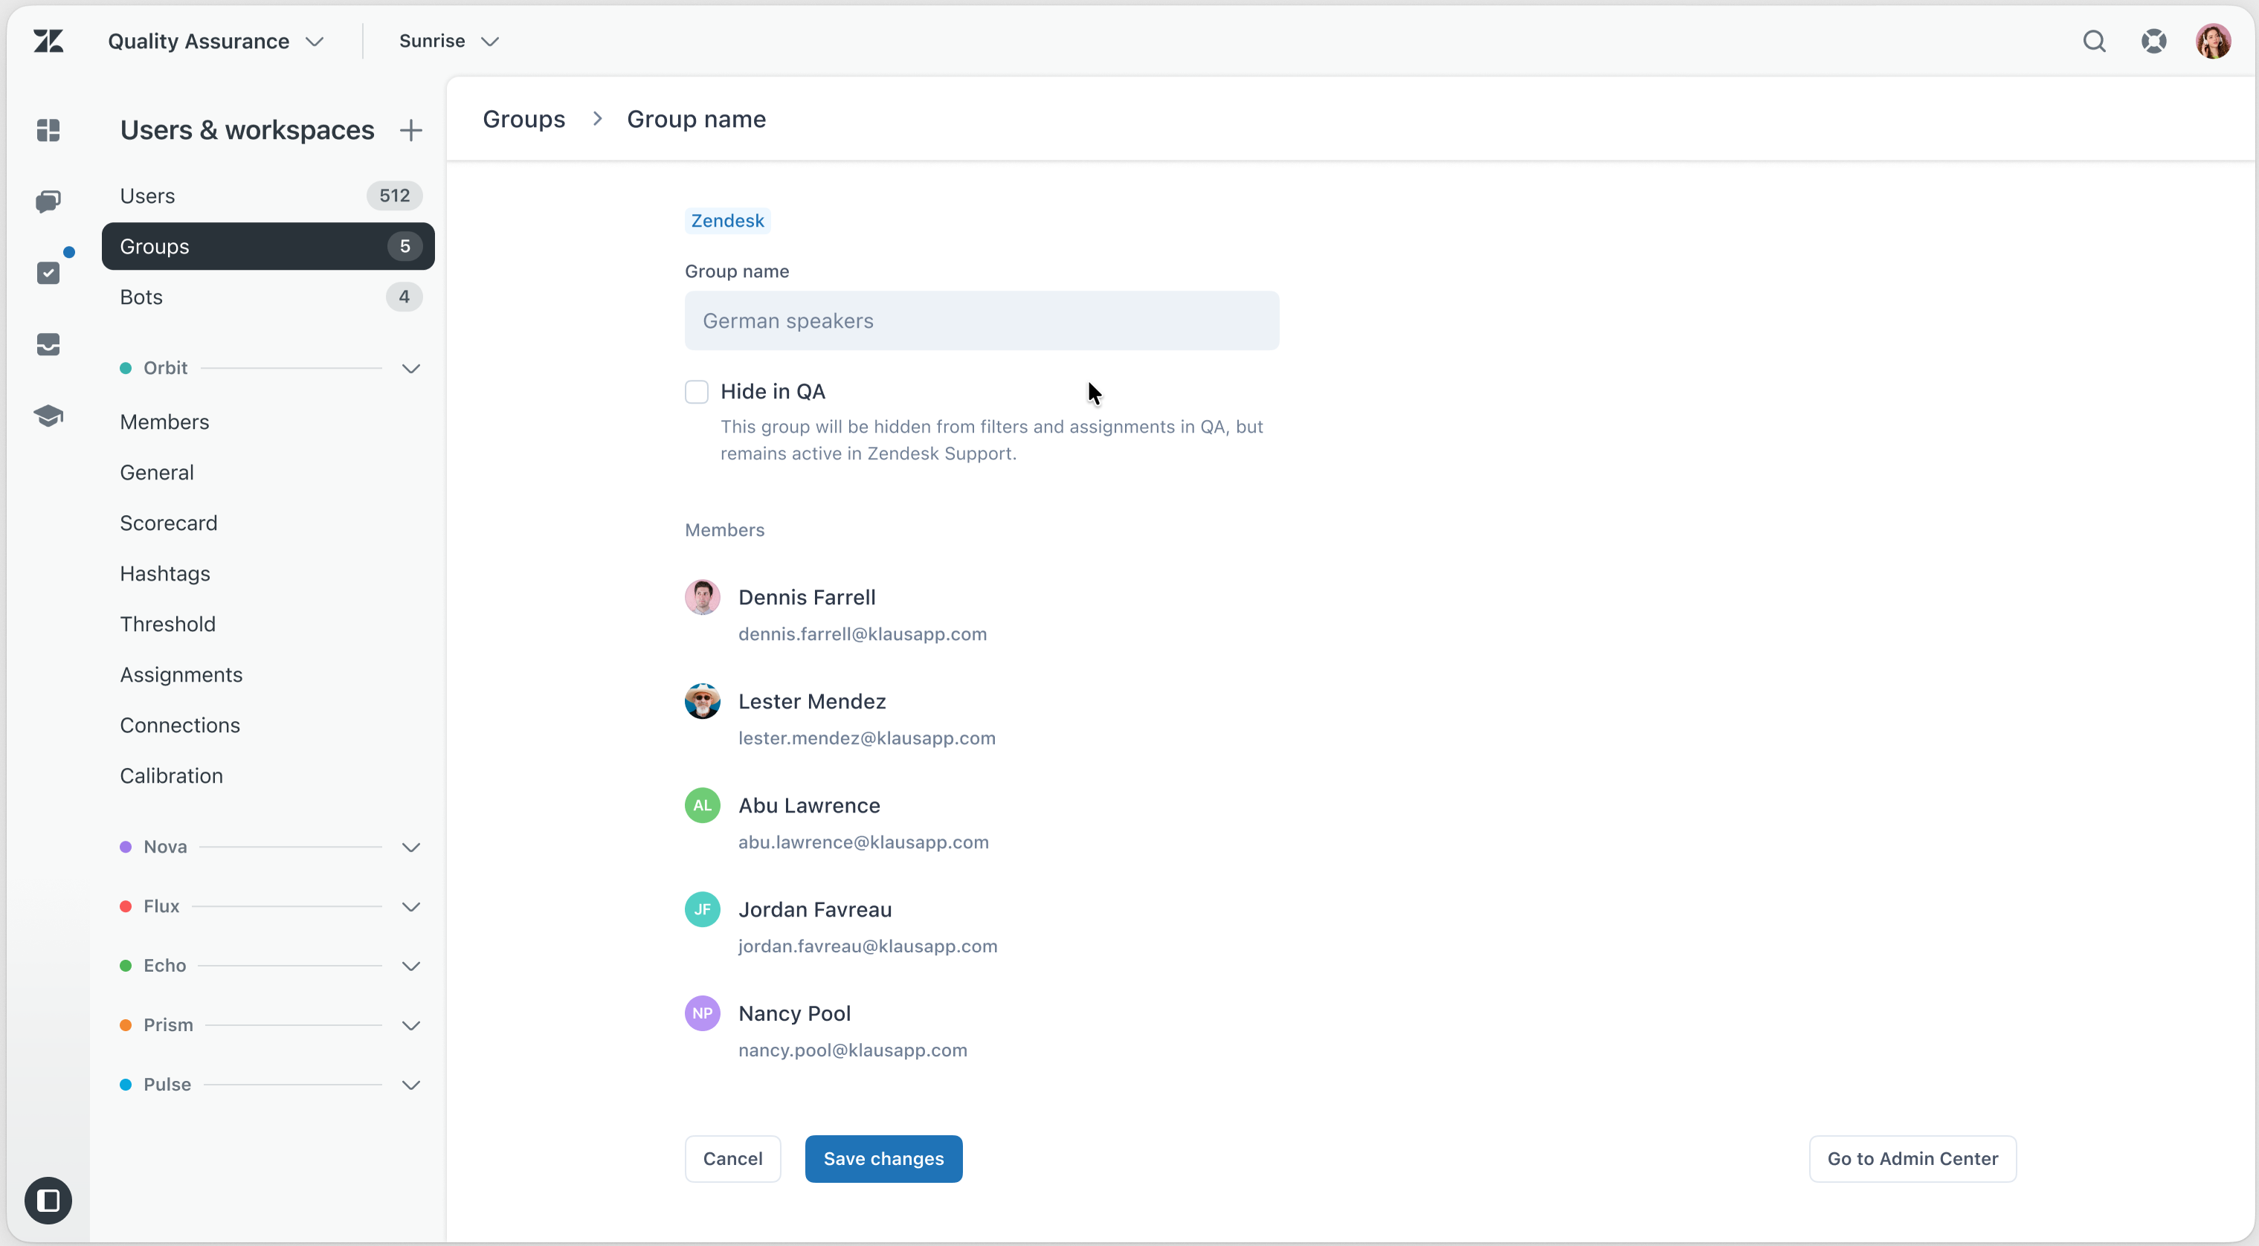Toggle the sidebar collapse button at bottom left
Screen dimensions: 2259x1246
48,1199
